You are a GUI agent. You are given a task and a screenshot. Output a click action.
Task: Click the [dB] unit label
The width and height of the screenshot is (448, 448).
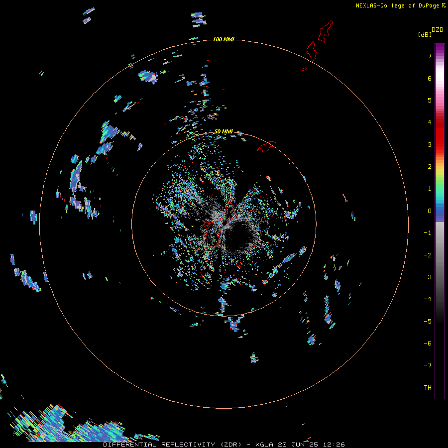point(425,35)
